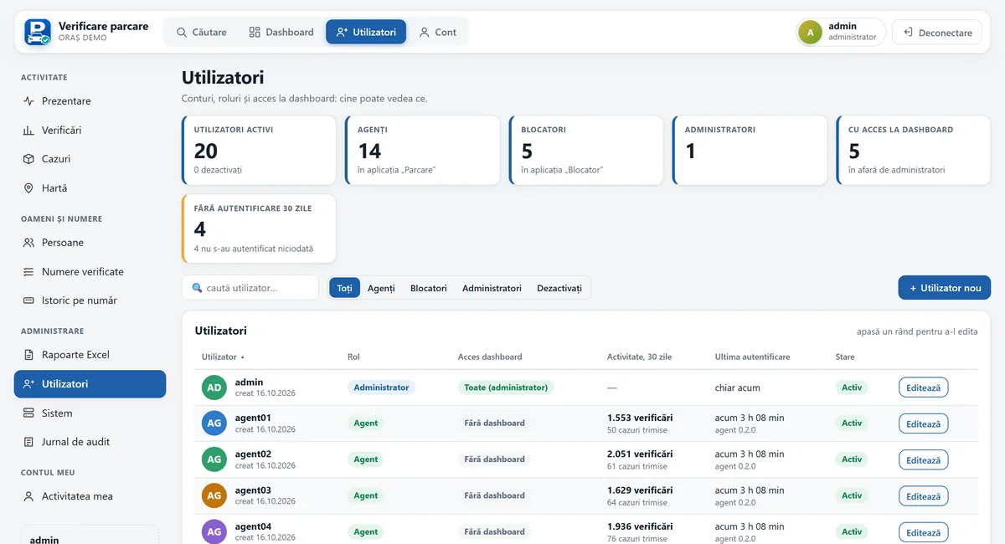Click the list icon beside Numere verificate
Viewport: 1005px width, 544px height.
click(28, 272)
